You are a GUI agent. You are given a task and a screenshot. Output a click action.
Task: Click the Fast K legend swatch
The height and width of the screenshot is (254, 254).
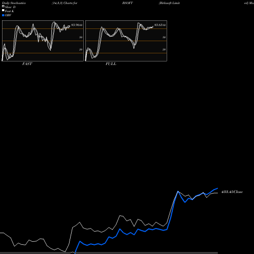click(x=3, y=11)
